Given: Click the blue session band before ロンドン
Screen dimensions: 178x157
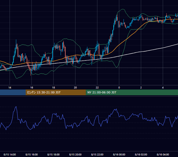Looking at the screenshot, I should pyautogui.click(x=13, y=92).
